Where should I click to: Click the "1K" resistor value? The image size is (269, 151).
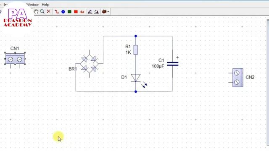coord(128,52)
